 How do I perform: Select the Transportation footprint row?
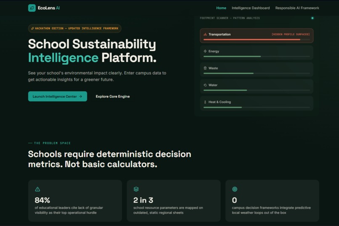(x=257, y=36)
